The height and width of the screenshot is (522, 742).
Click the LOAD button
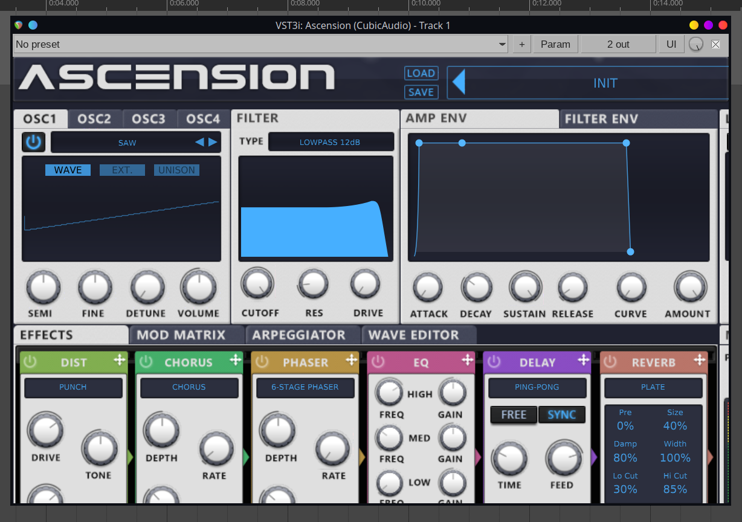421,73
